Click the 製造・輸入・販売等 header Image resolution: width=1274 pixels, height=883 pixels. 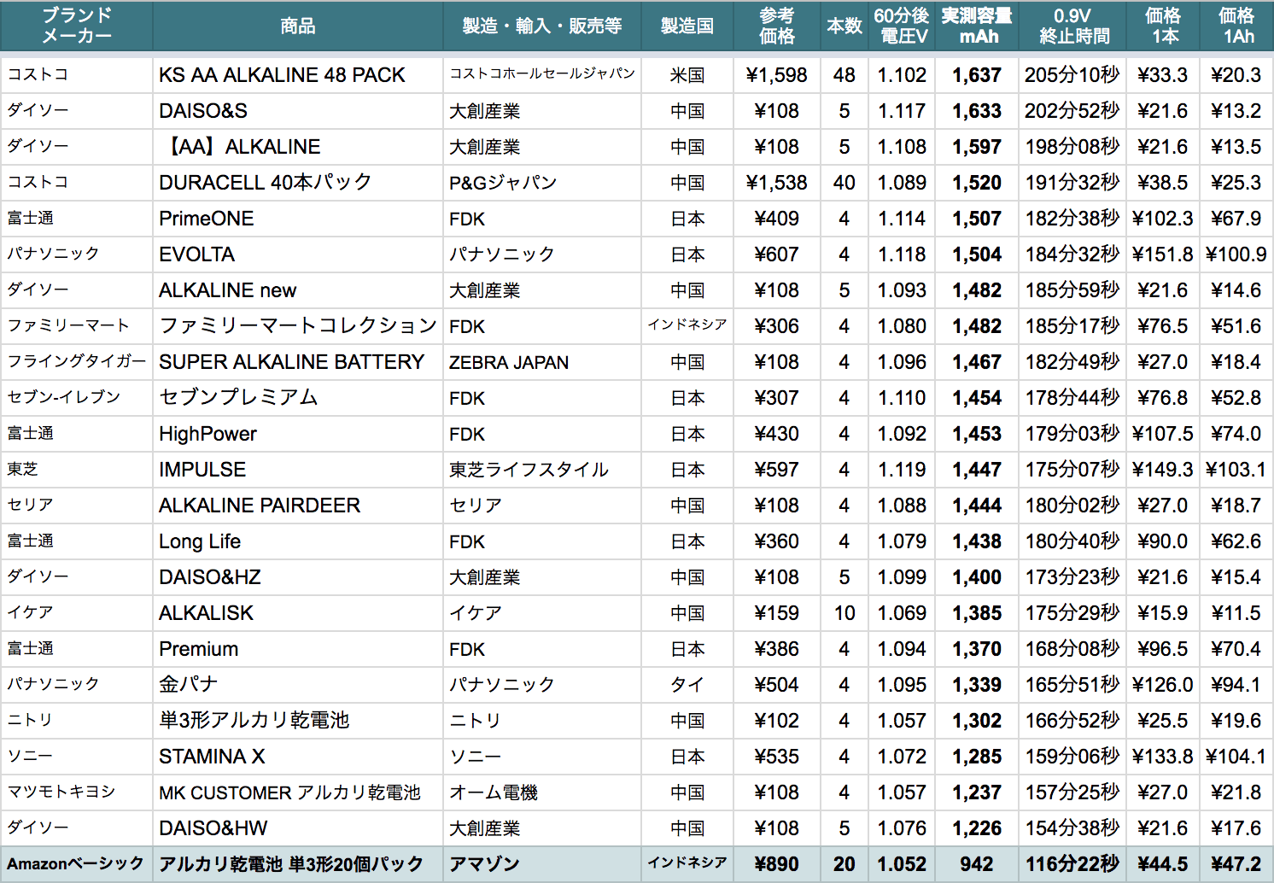pyautogui.click(x=542, y=26)
